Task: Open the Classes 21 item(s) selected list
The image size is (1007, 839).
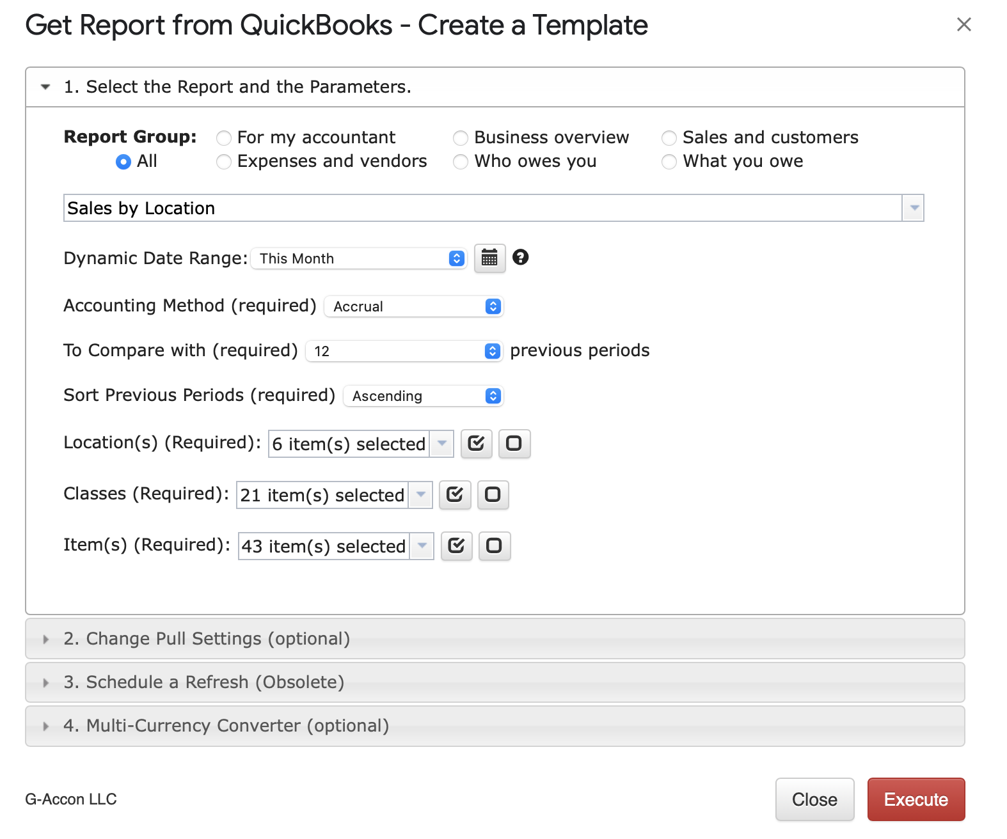Action: pyautogui.click(x=335, y=495)
